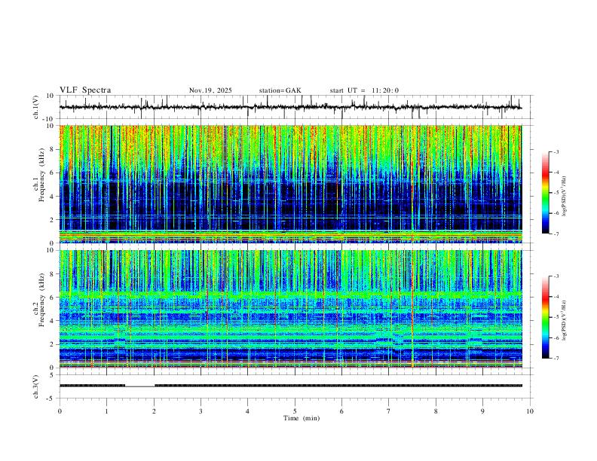
Task: Click the 'station=GAK' label
Action: (x=280, y=90)
